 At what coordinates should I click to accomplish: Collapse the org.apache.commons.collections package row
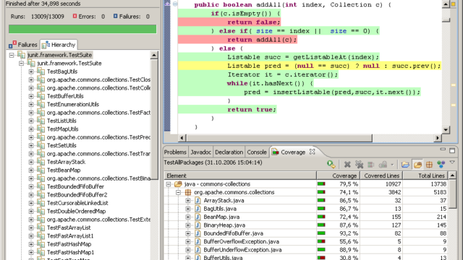pyautogui.click(x=178, y=192)
